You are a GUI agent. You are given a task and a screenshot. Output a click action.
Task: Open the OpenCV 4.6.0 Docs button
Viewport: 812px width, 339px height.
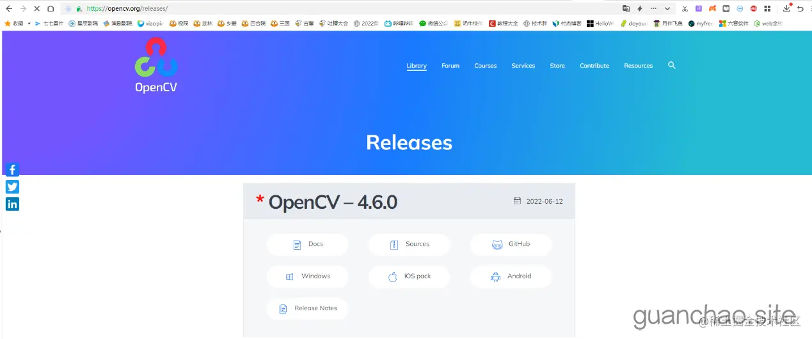click(307, 245)
